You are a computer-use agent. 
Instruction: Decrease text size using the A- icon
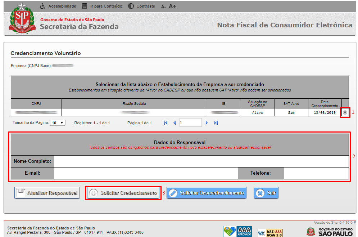tap(163, 7)
